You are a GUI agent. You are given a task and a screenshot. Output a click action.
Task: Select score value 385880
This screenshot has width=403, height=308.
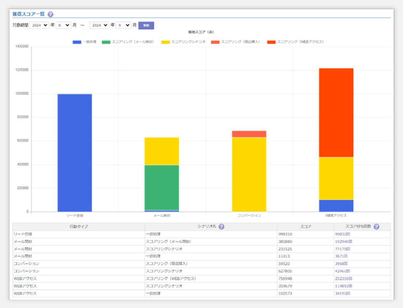click(x=285, y=241)
